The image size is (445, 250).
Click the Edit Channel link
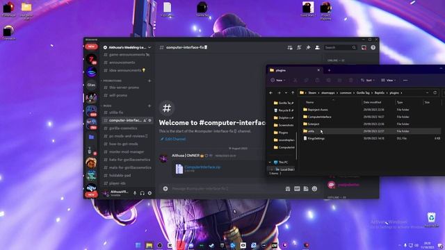[x=173, y=139]
